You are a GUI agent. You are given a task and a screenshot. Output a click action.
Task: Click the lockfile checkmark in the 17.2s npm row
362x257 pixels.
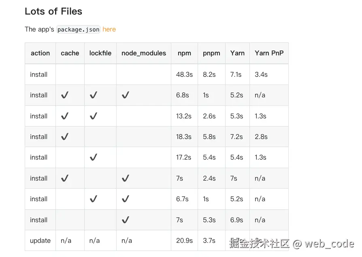click(94, 157)
